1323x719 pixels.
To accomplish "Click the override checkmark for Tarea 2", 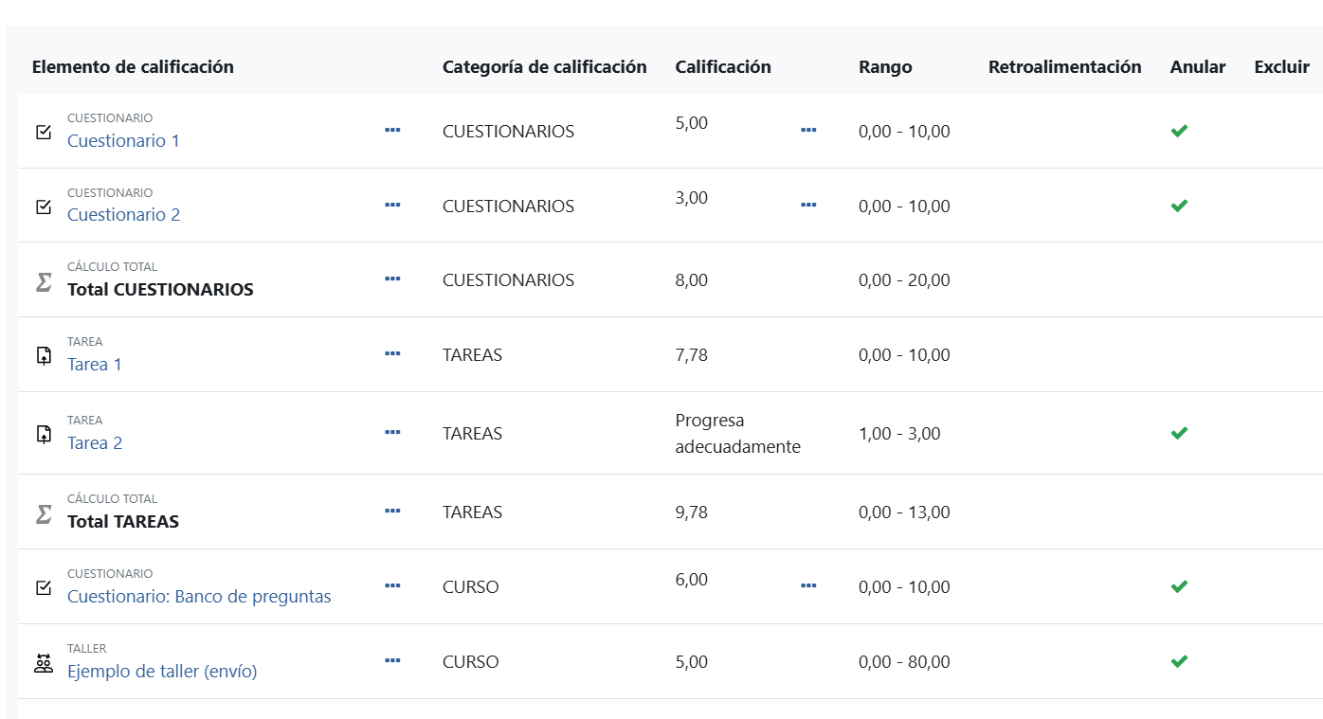I will [x=1179, y=433].
